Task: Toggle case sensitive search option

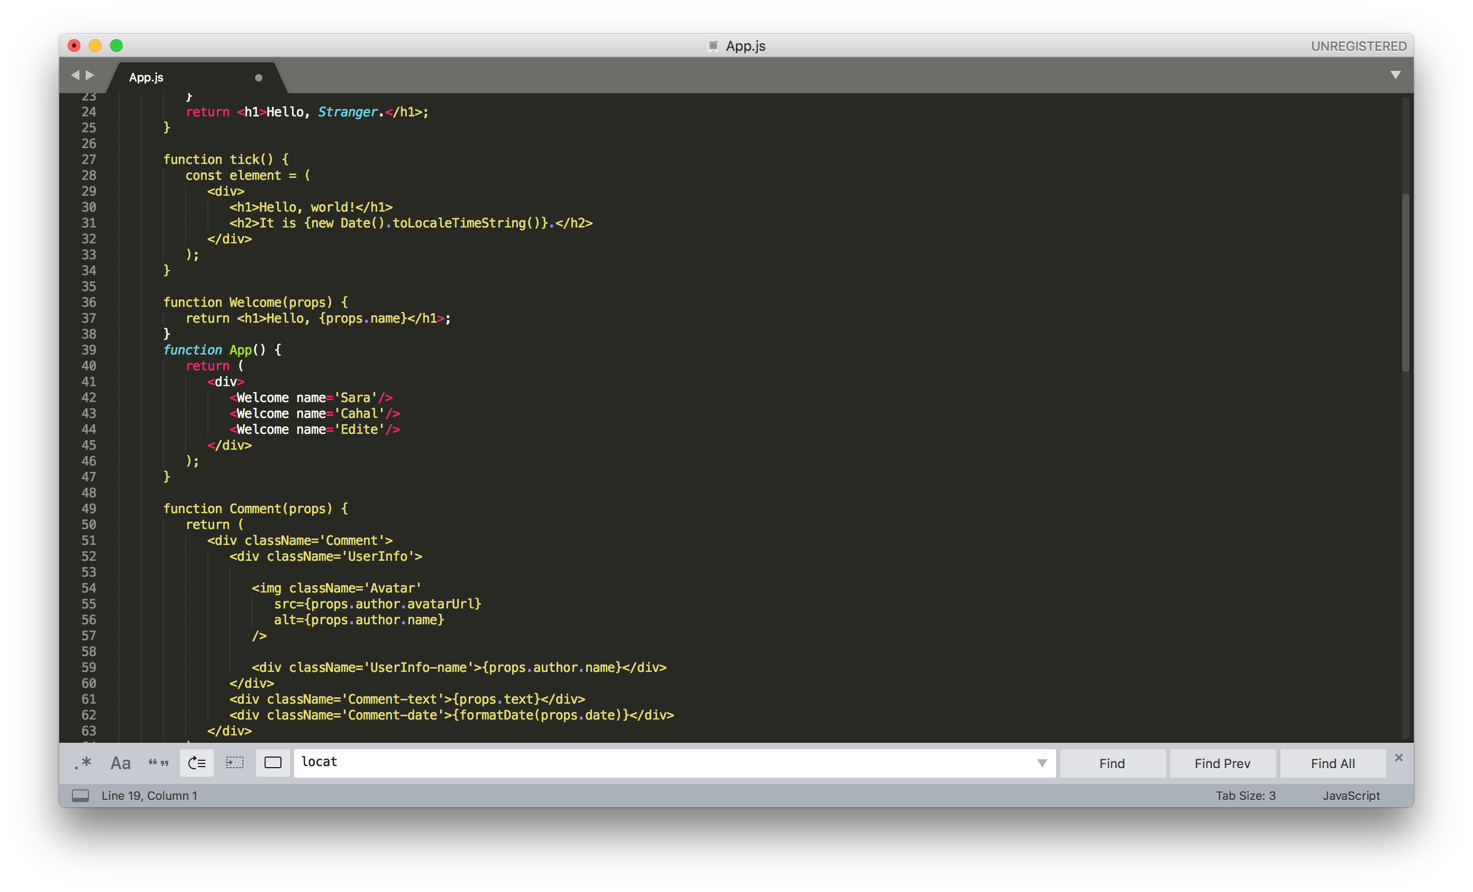Action: pyautogui.click(x=120, y=763)
